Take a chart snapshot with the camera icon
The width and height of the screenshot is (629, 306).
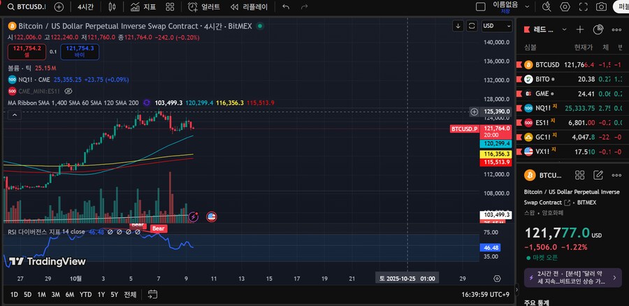tap(601, 7)
